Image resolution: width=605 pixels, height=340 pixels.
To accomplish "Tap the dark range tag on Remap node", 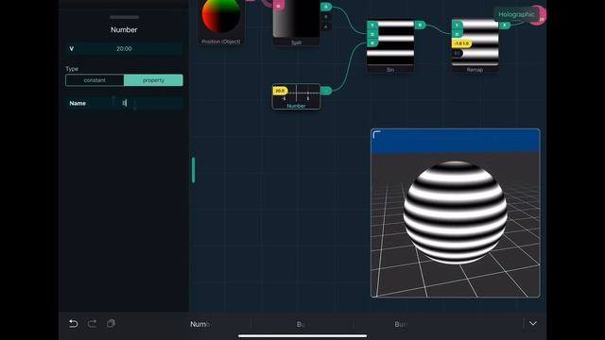I will (458, 53).
